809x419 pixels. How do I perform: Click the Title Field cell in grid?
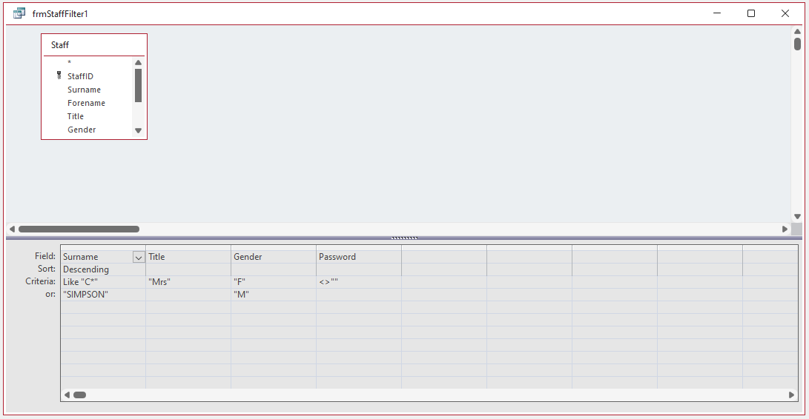click(x=188, y=257)
